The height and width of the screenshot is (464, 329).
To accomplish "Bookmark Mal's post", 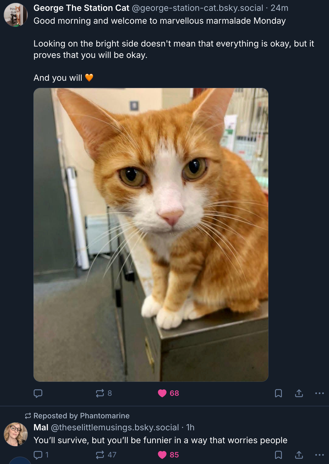I will pos(278,455).
